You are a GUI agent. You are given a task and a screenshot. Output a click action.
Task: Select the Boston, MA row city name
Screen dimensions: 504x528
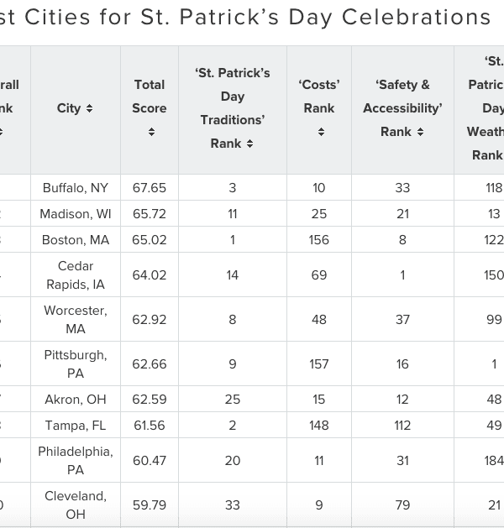76,240
